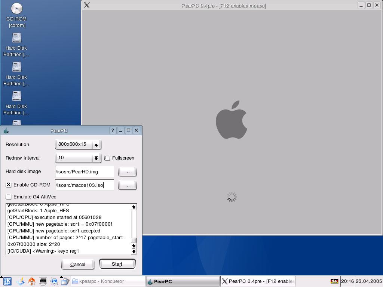Open the Konsole terminal icon
Image resolution: width=383 pixels, height=287 pixels.
click(x=43, y=281)
